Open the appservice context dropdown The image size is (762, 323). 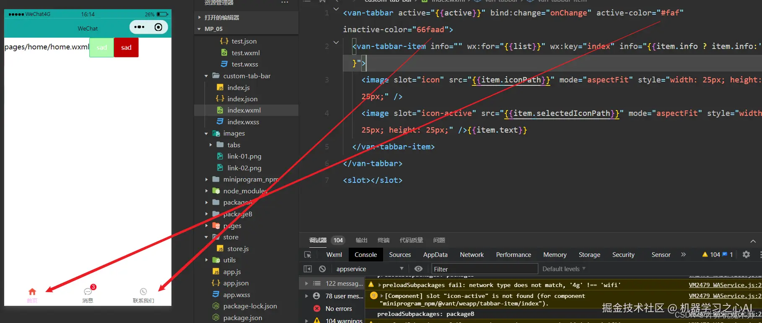[370, 269]
